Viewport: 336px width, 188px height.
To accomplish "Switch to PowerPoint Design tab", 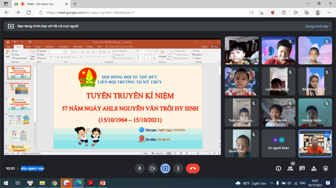I will click(x=38, y=46).
